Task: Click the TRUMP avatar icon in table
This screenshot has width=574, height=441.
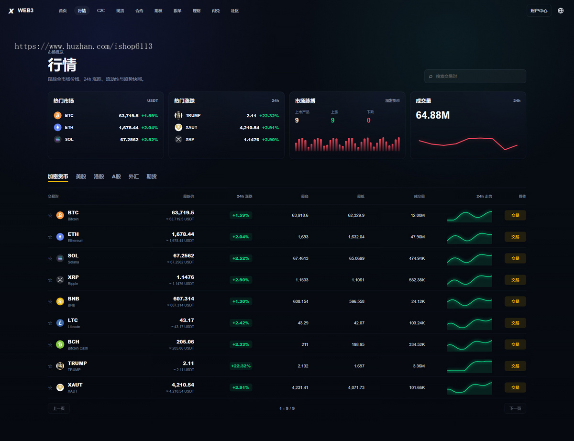Action: (x=60, y=366)
